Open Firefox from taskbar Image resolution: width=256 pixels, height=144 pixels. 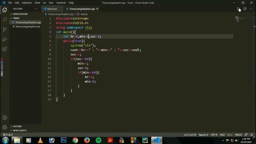click(87, 140)
